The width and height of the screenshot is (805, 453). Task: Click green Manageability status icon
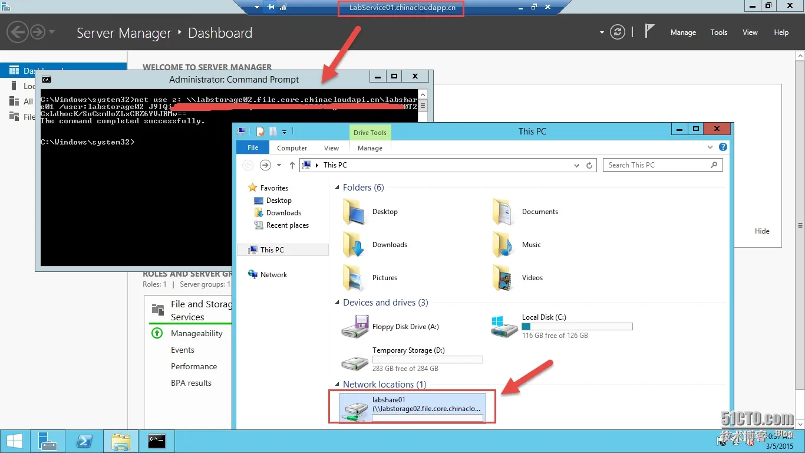tap(157, 333)
